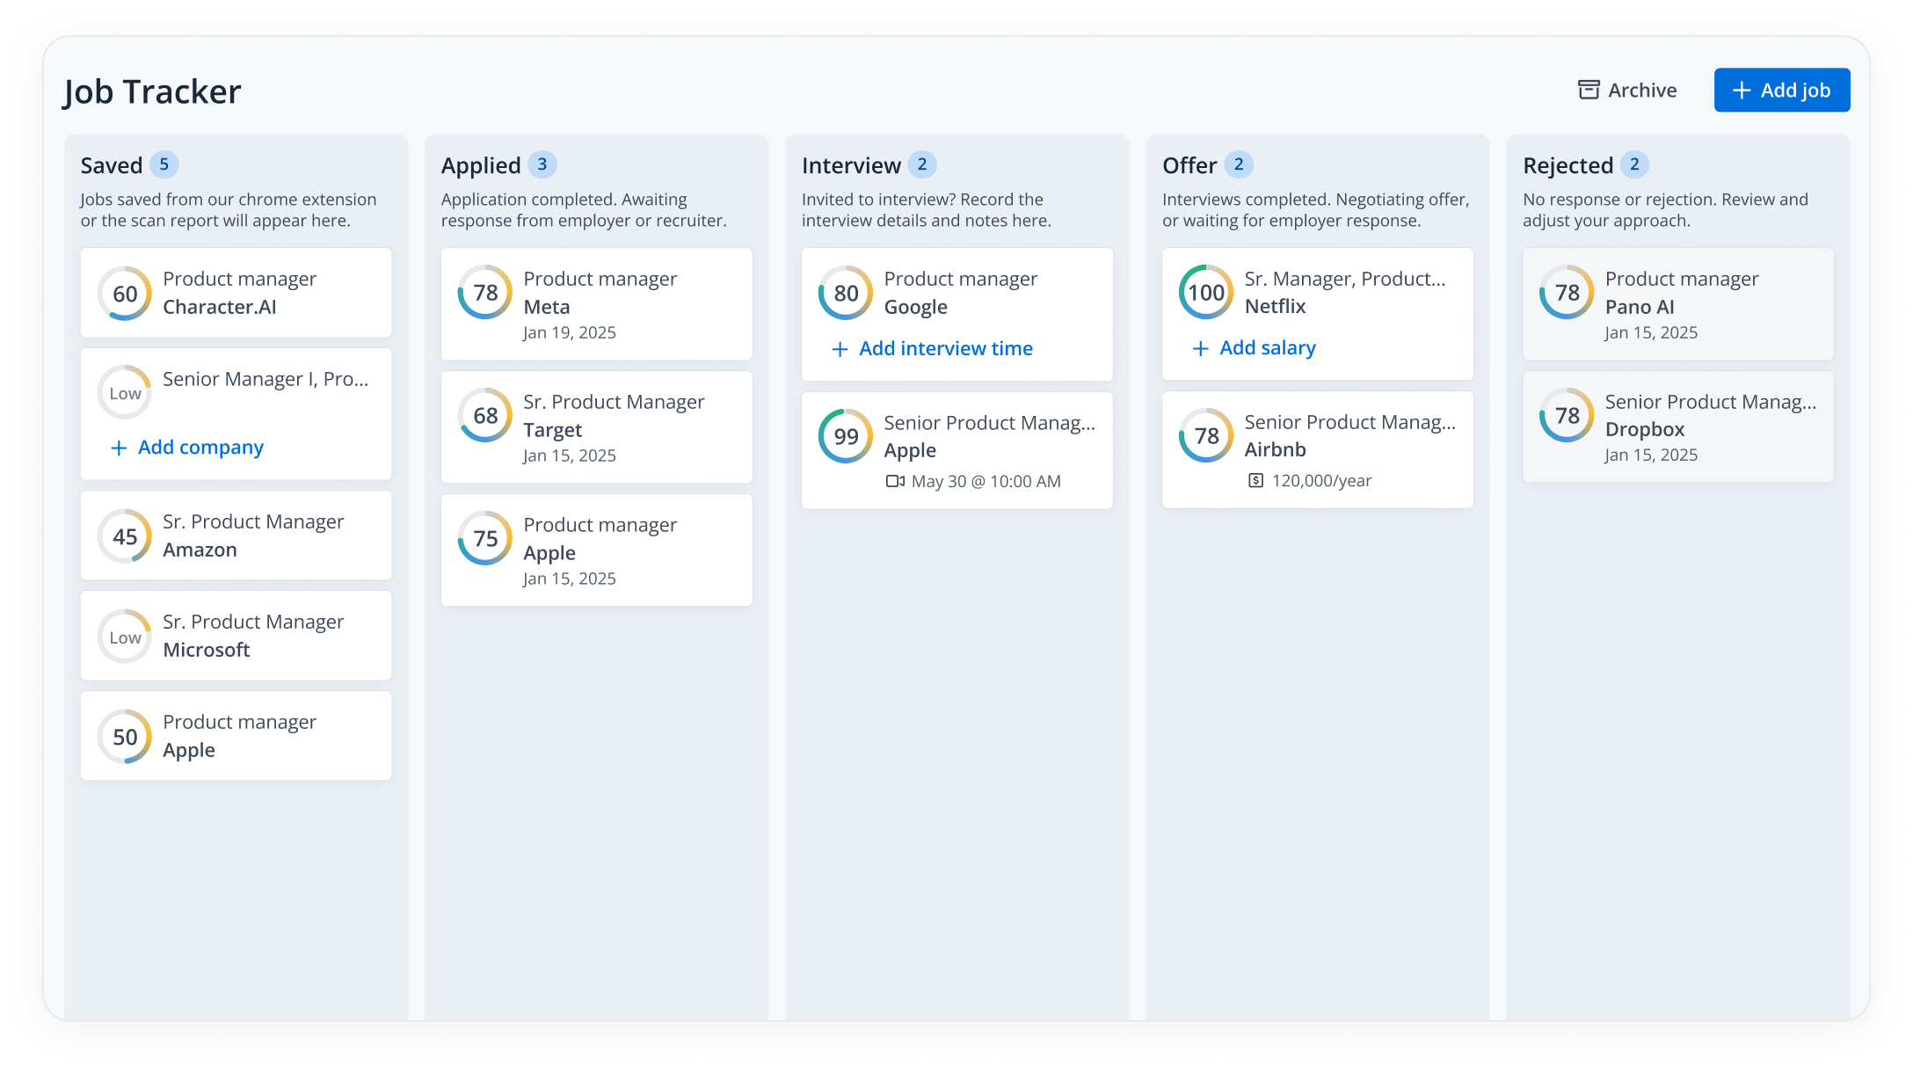Open the Senior Manager I, Pro... job title
The height and width of the screenshot is (1071, 1913).
(265, 379)
